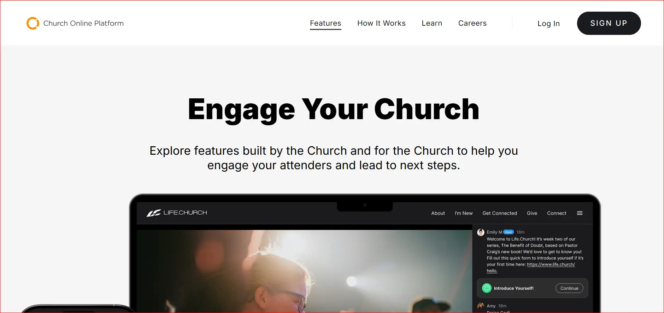The image size is (664, 313).
Task: Click the SIGN UP button
Action: click(609, 23)
